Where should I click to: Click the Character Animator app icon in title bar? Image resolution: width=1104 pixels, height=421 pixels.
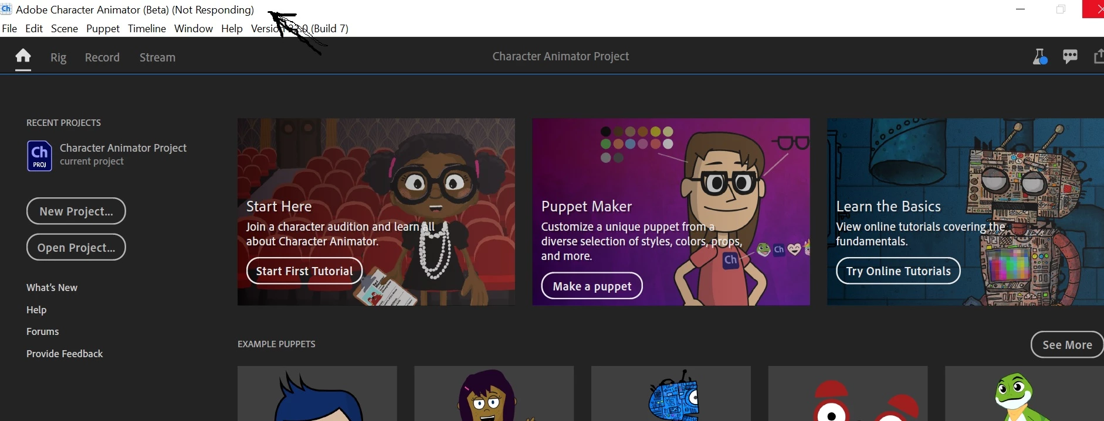tap(6, 9)
